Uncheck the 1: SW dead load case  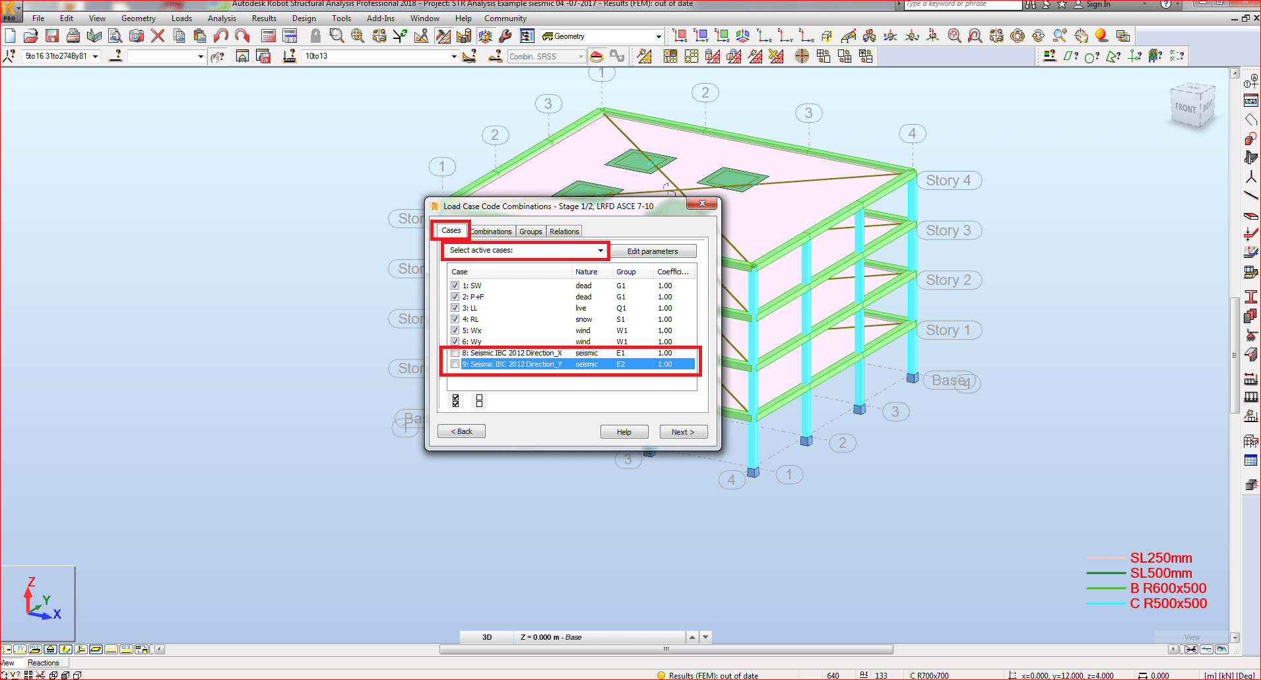coord(455,286)
